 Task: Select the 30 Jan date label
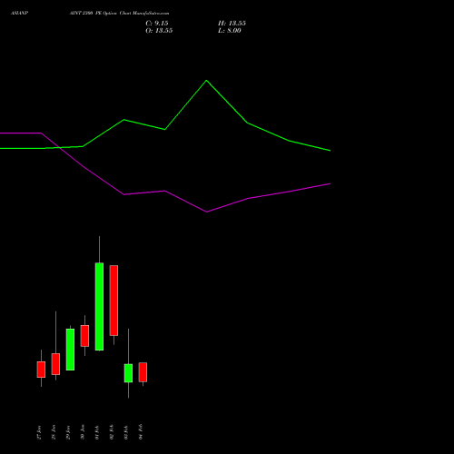[83, 432]
